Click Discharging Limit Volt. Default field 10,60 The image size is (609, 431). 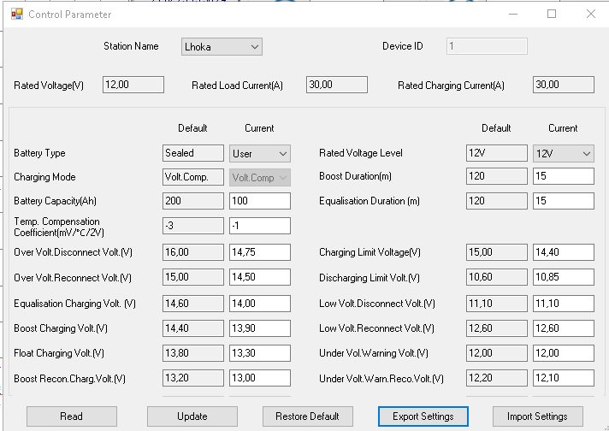(497, 277)
